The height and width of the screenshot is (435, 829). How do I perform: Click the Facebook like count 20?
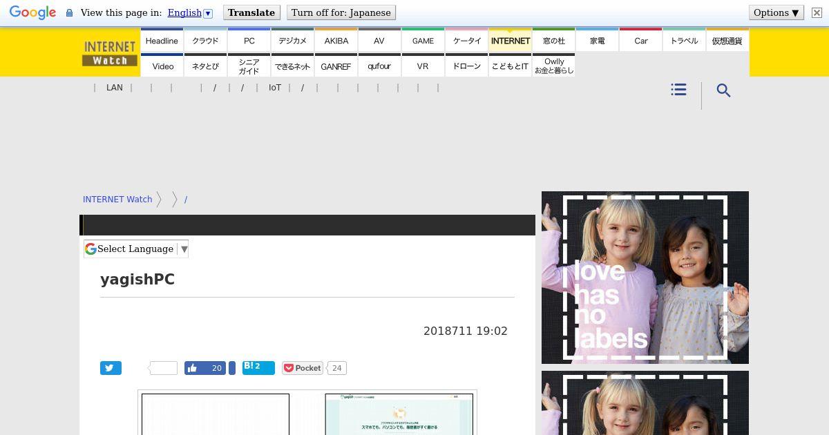pos(216,368)
